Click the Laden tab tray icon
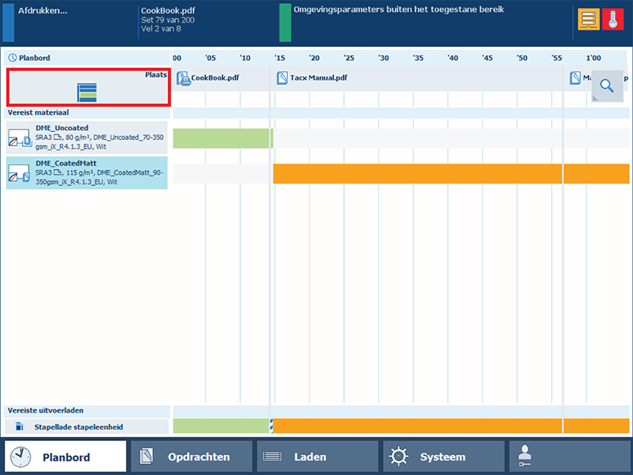Image resolution: width=633 pixels, height=475 pixels. click(272, 456)
